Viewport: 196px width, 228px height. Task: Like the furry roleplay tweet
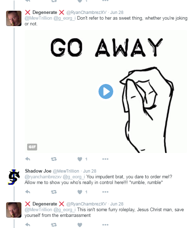(80, 225)
